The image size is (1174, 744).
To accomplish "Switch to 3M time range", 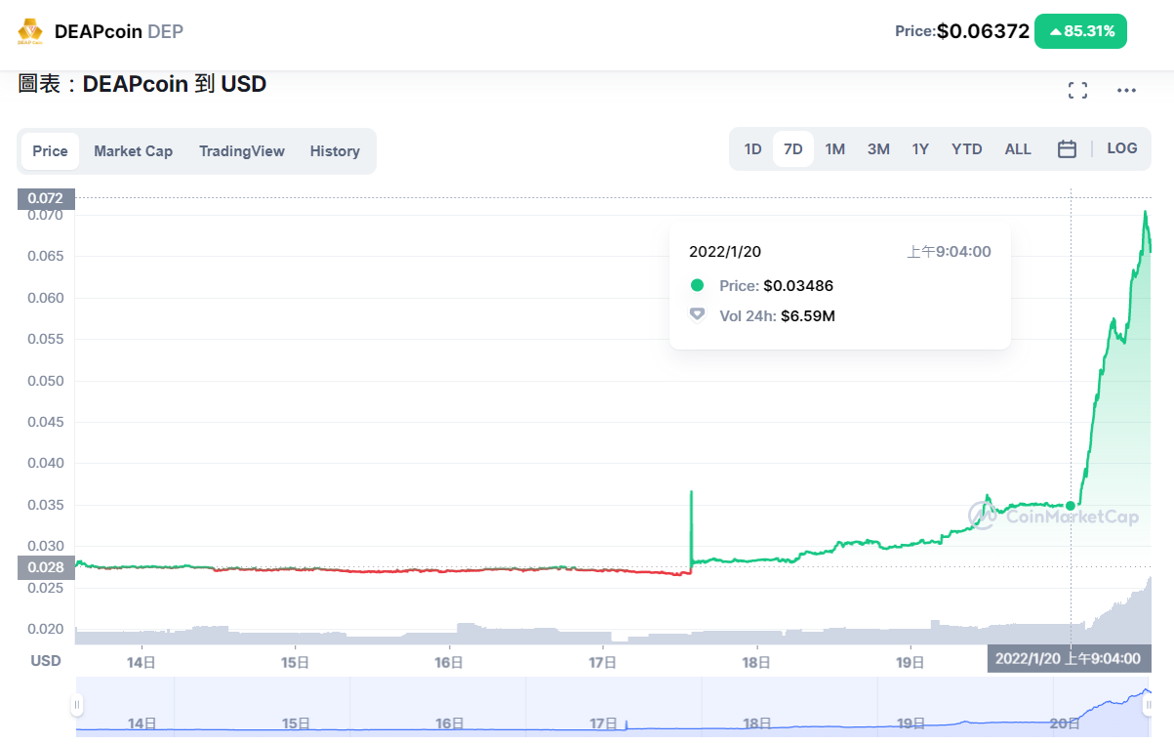I will 878,149.
